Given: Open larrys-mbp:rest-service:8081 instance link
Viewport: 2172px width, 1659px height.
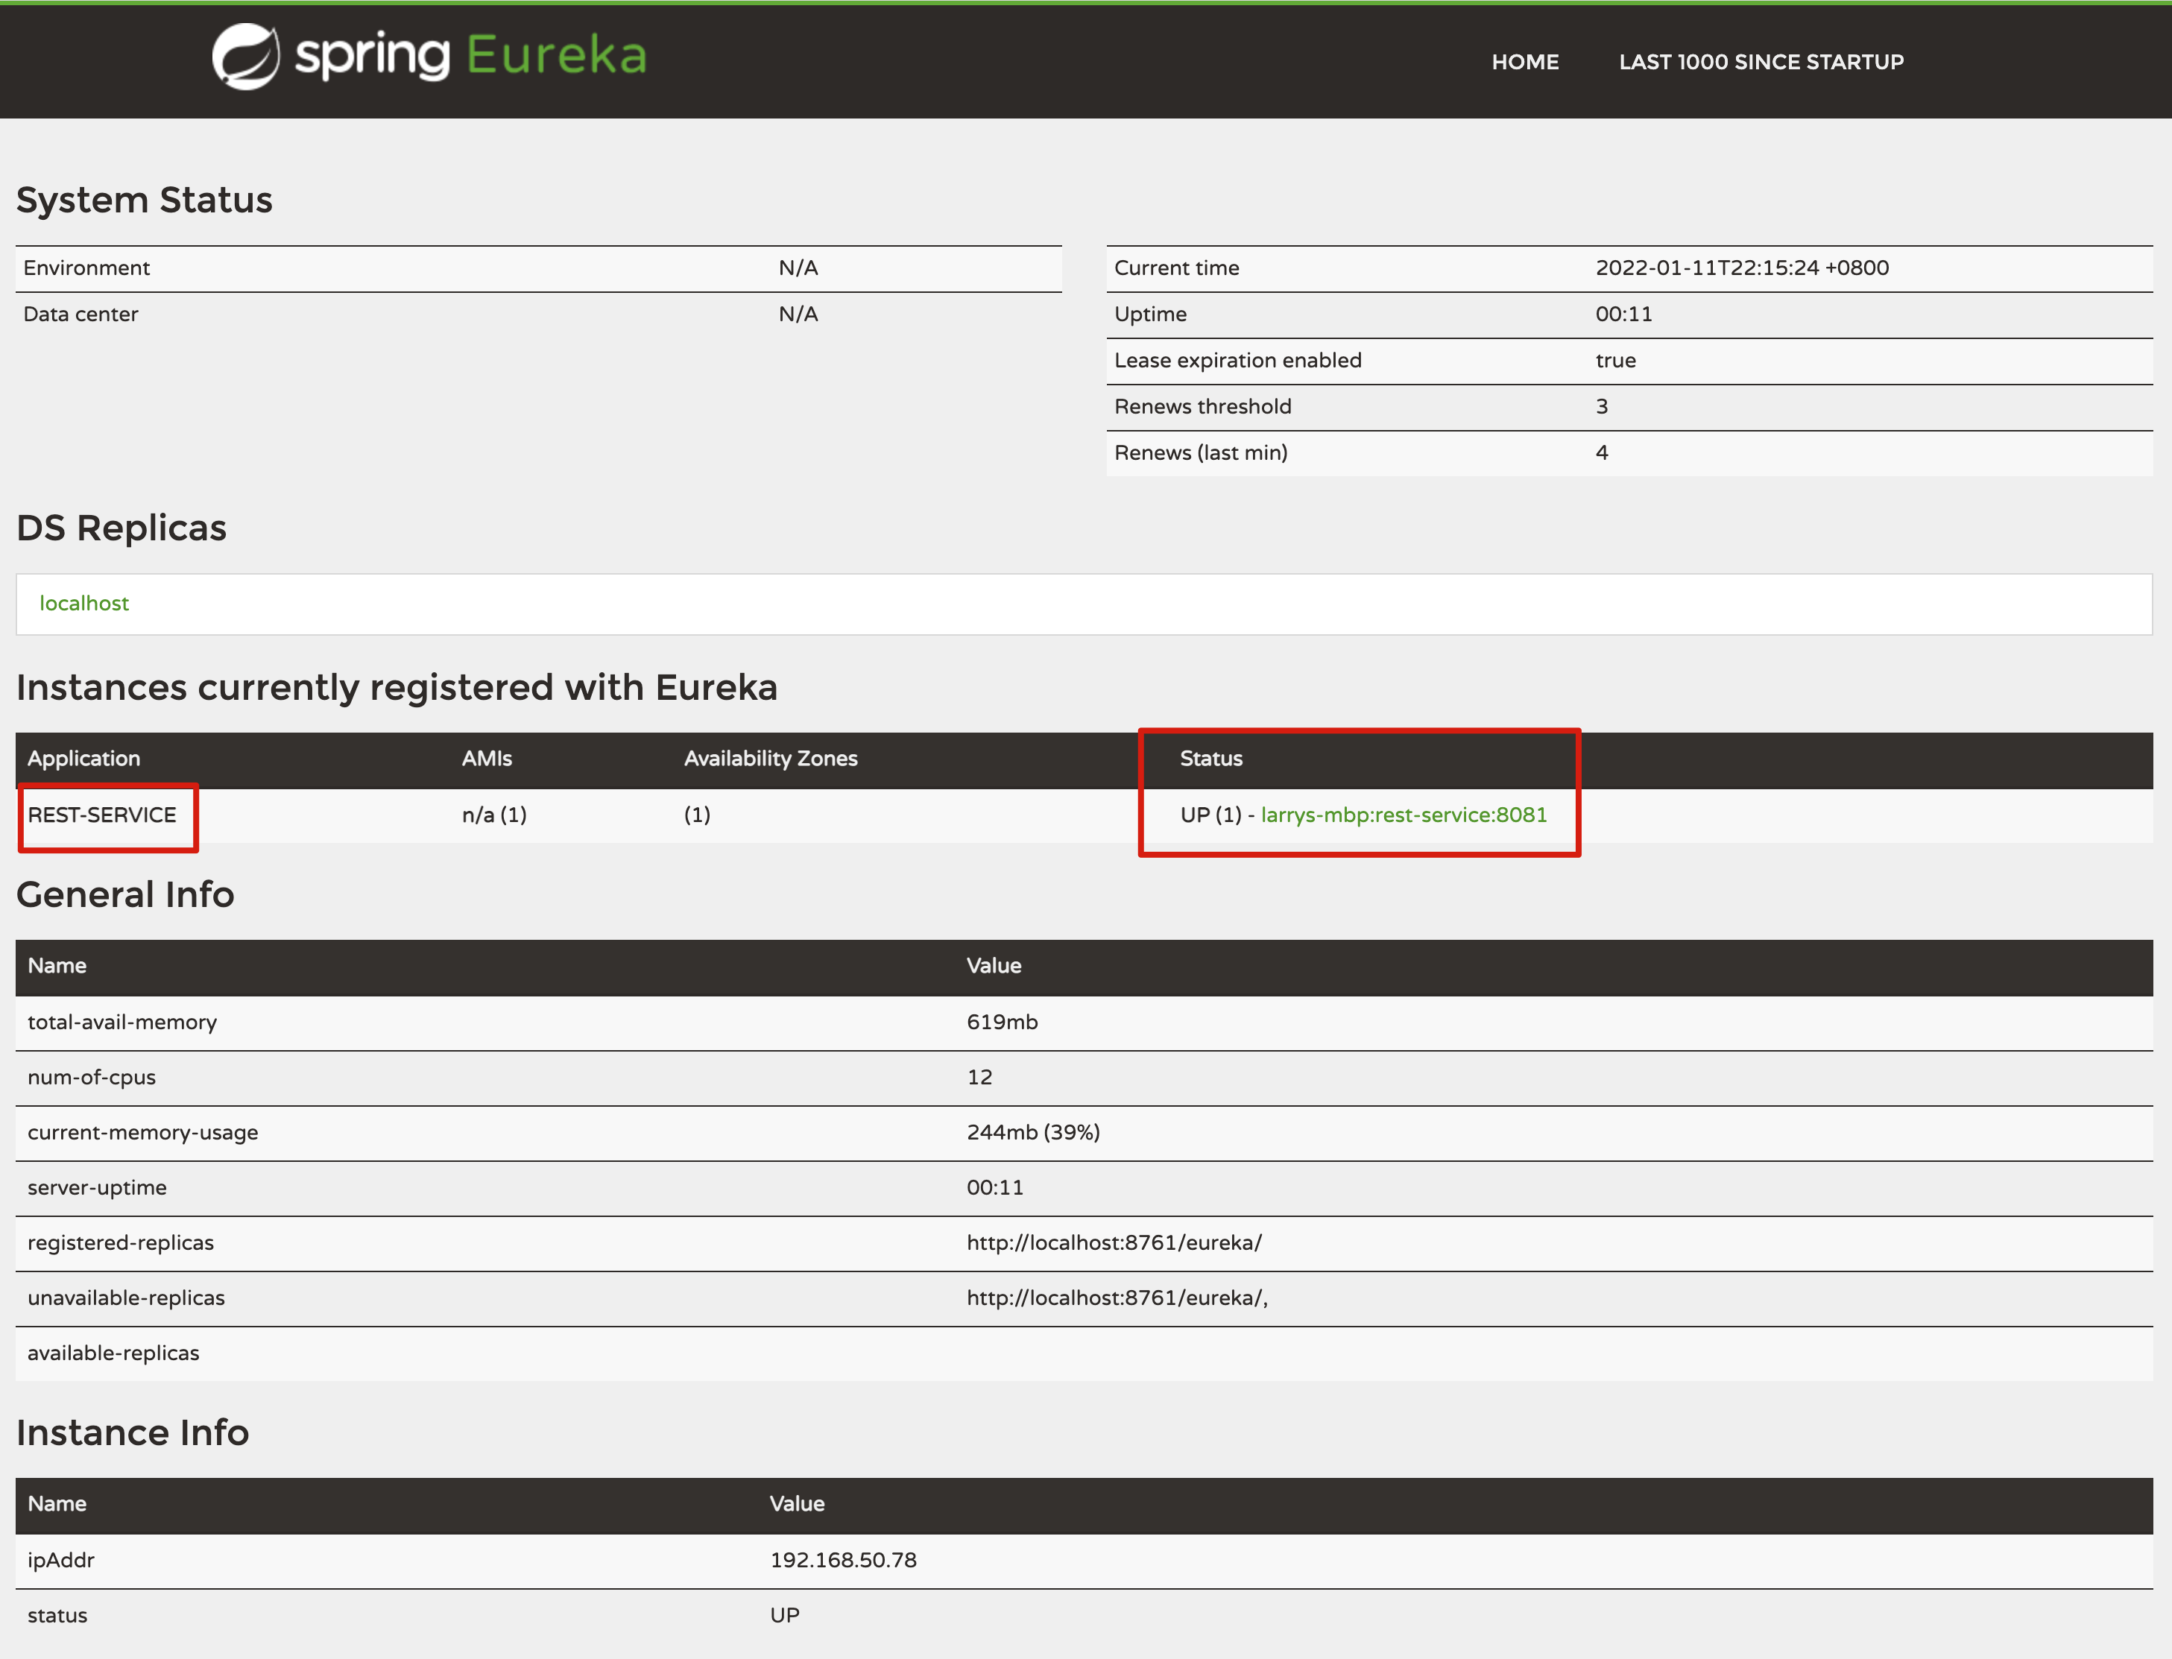Looking at the screenshot, I should [x=1403, y=815].
